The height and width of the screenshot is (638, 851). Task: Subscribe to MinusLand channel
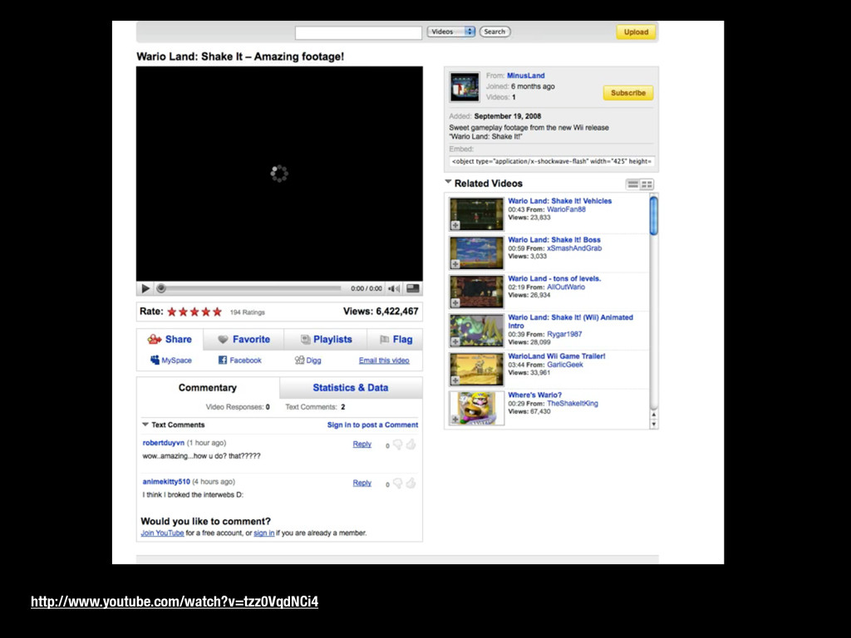628,93
